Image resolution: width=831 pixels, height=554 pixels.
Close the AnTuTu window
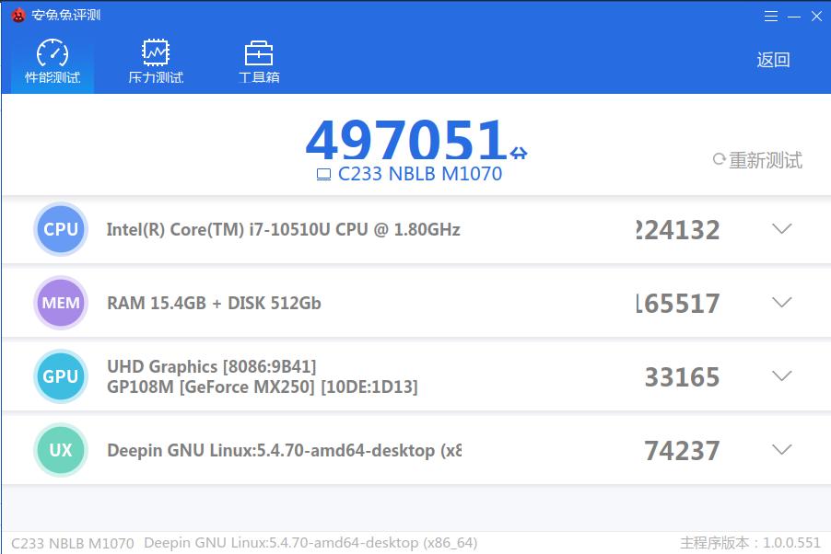point(816,17)
